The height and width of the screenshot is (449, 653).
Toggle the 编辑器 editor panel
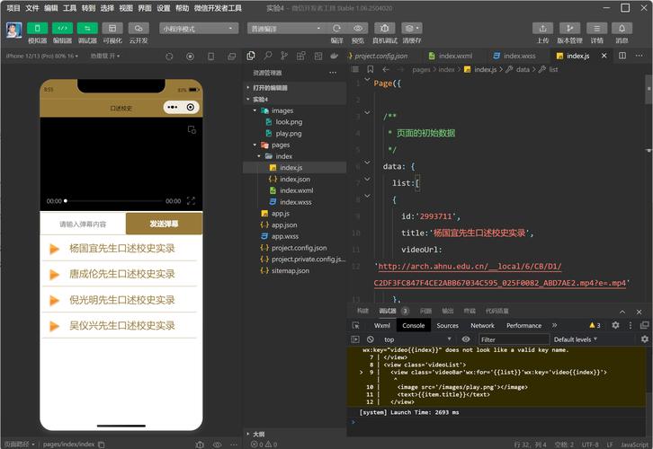tap(63, 28)
